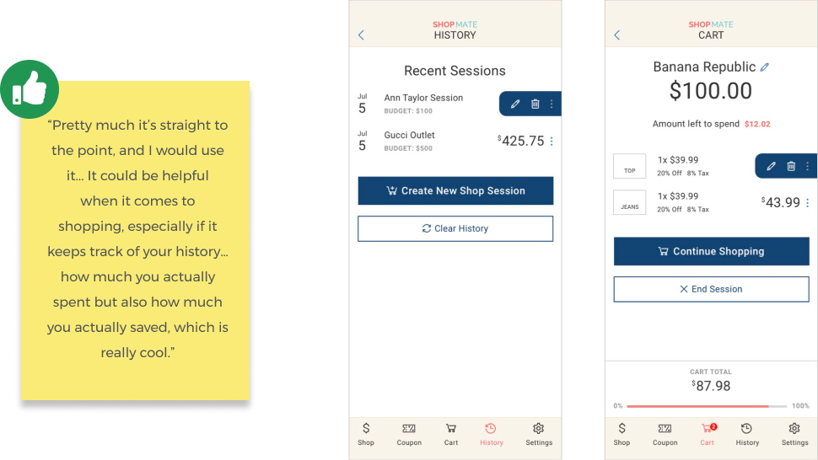Go back from the History screen
Image resolution: width=818 pixels, height=460 pixels.
[x=361, y=35]
